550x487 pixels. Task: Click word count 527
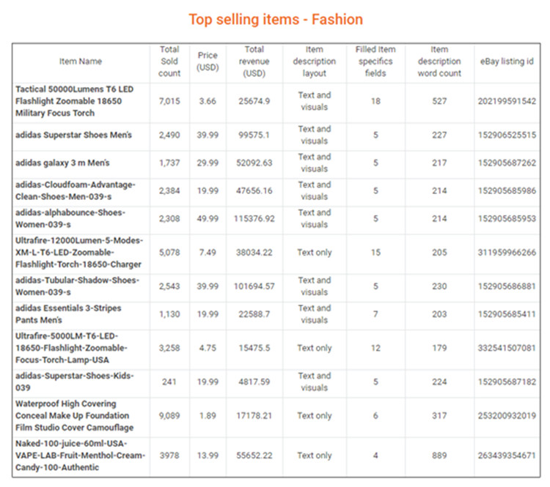pyautogui.click(x=439, y=101)
